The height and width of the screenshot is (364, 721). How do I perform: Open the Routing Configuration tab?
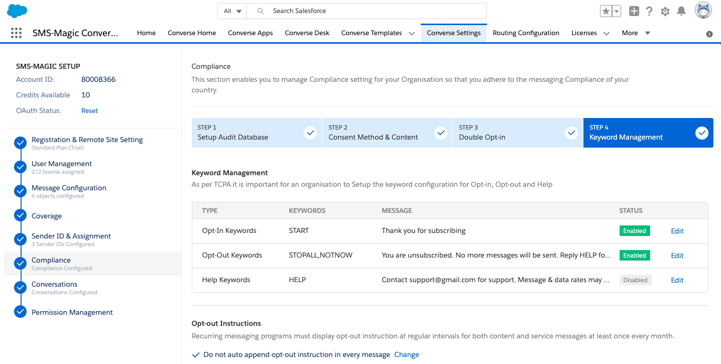point(526,33)
